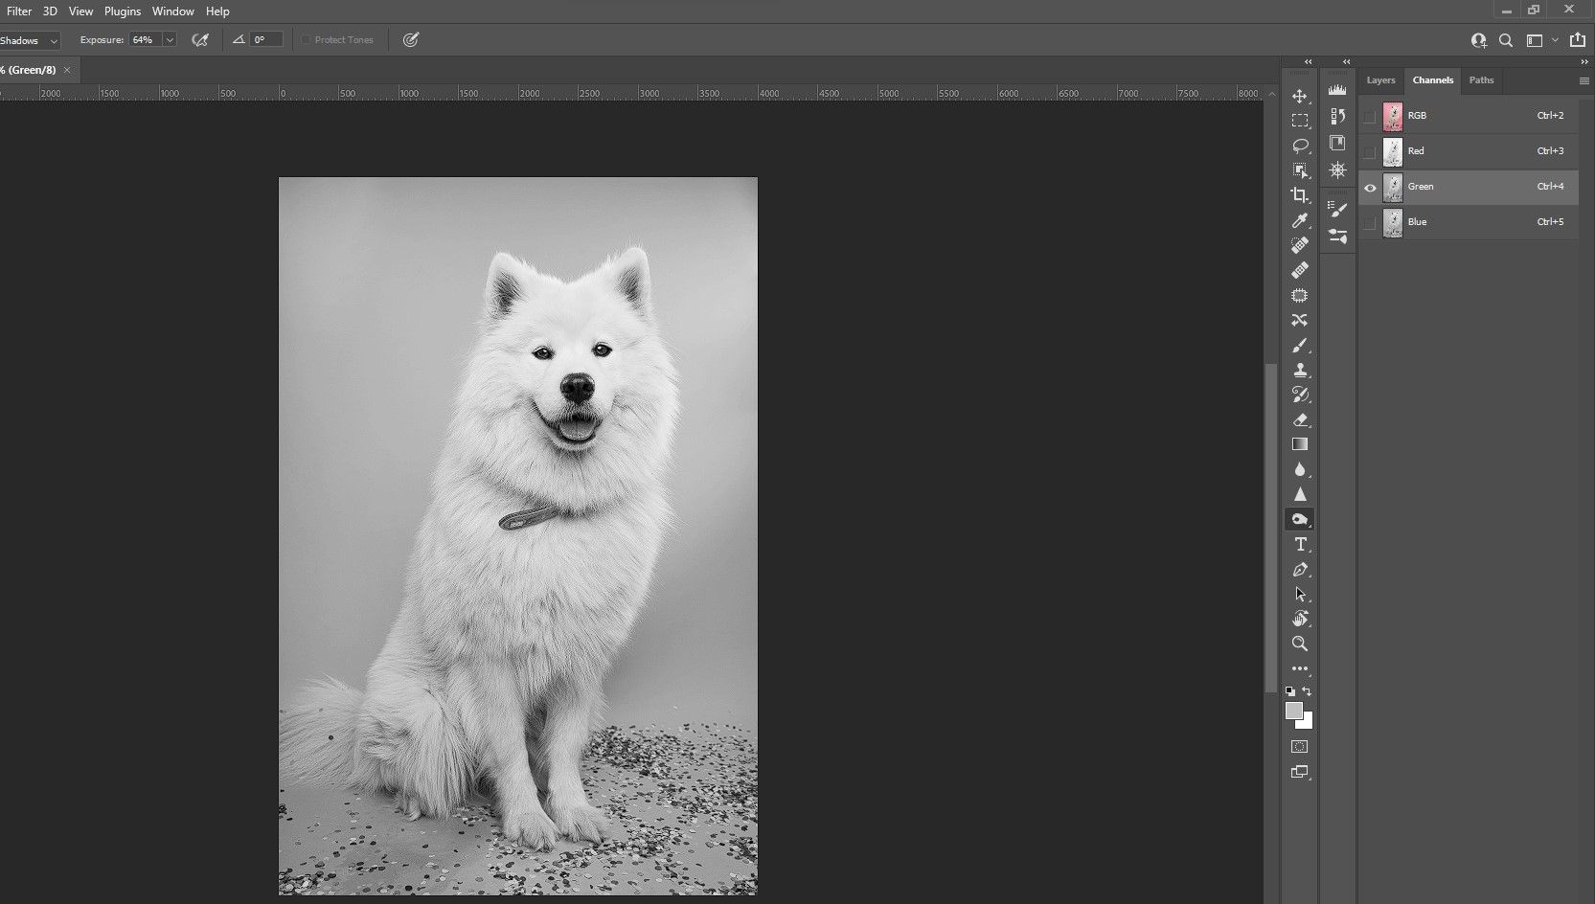Select the Eyedropper tool
1595x904 pixels.
1300,220
